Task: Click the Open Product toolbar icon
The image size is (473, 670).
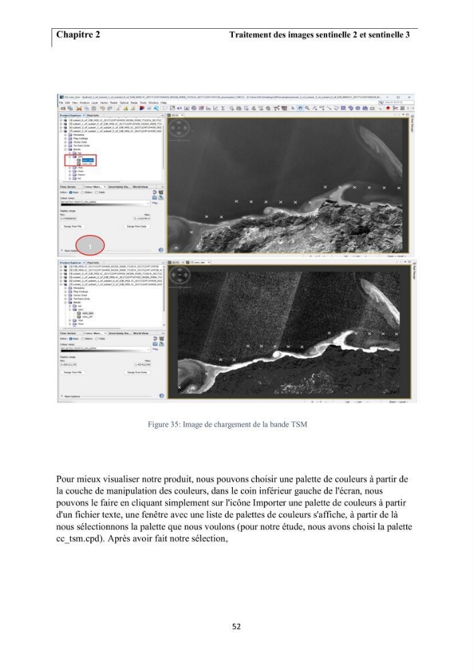Action: pos(62,109)
